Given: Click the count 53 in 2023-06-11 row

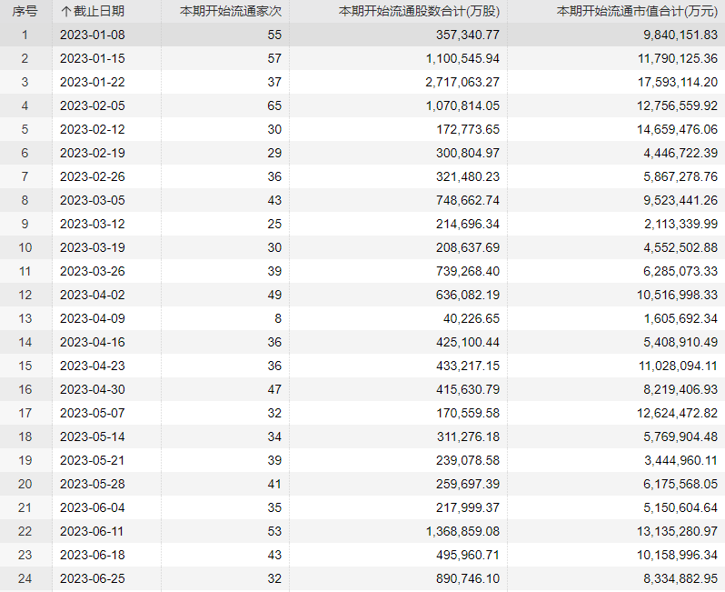Looking at the screenshot, I should (x=274, y=531).
